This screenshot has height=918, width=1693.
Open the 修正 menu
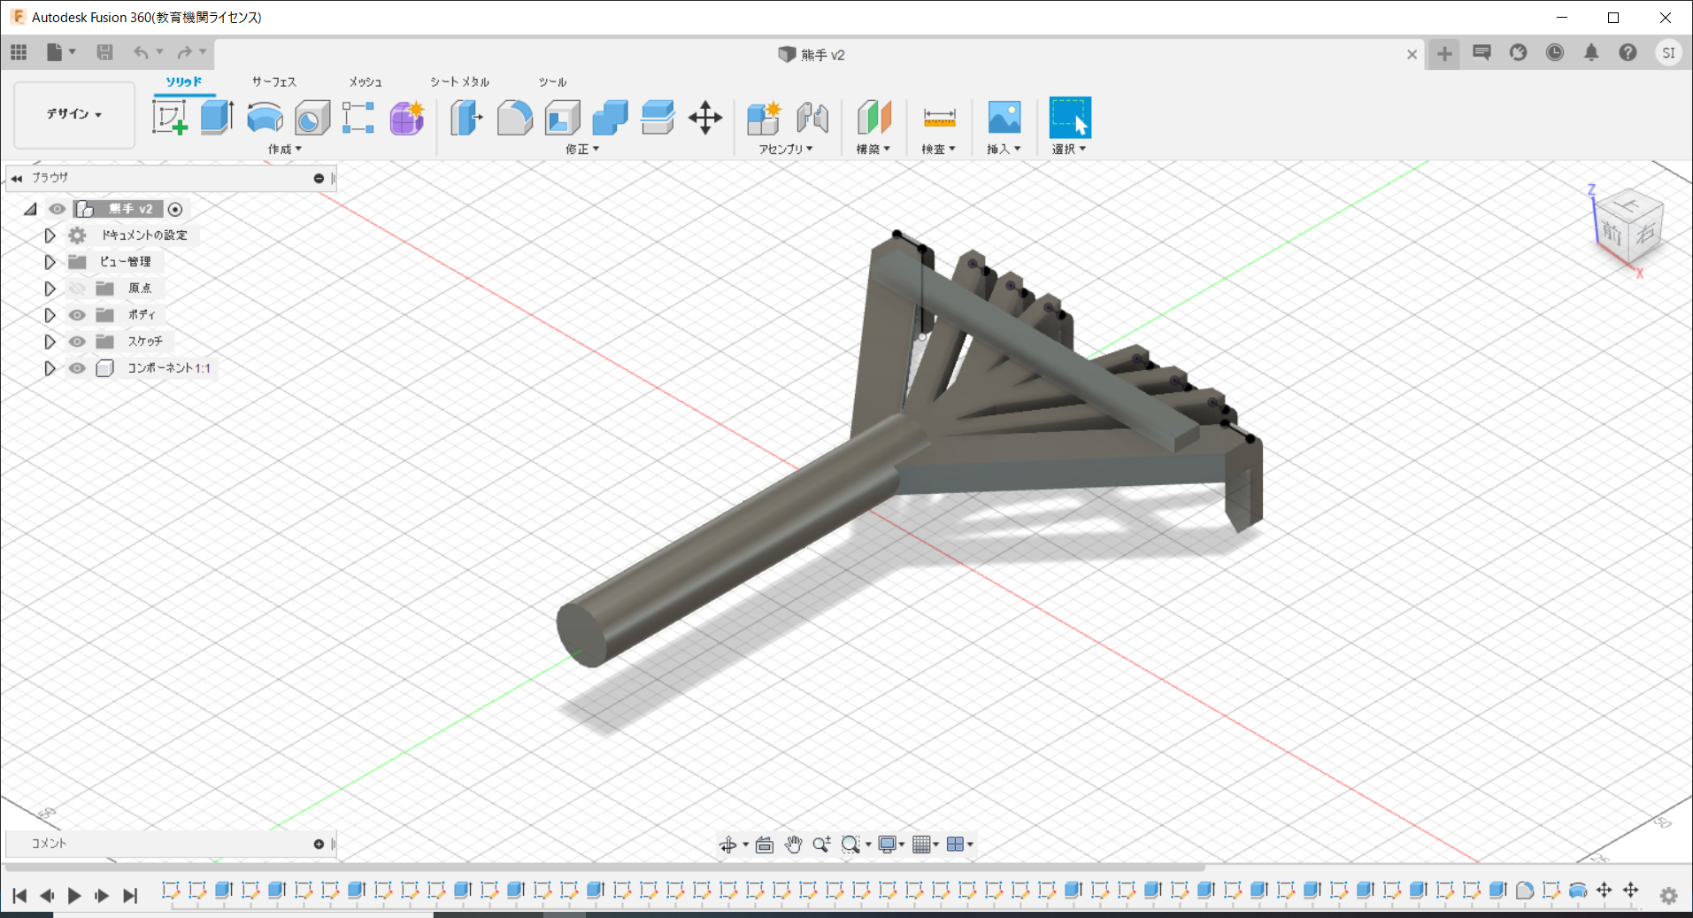pyautogui.click(x=582, y=149)
